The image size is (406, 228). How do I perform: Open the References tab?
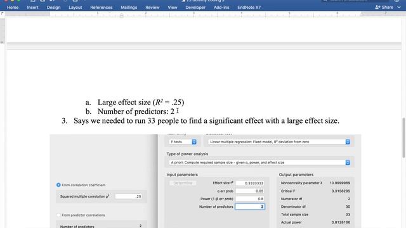pyautogui.click(x=101, y=8)
